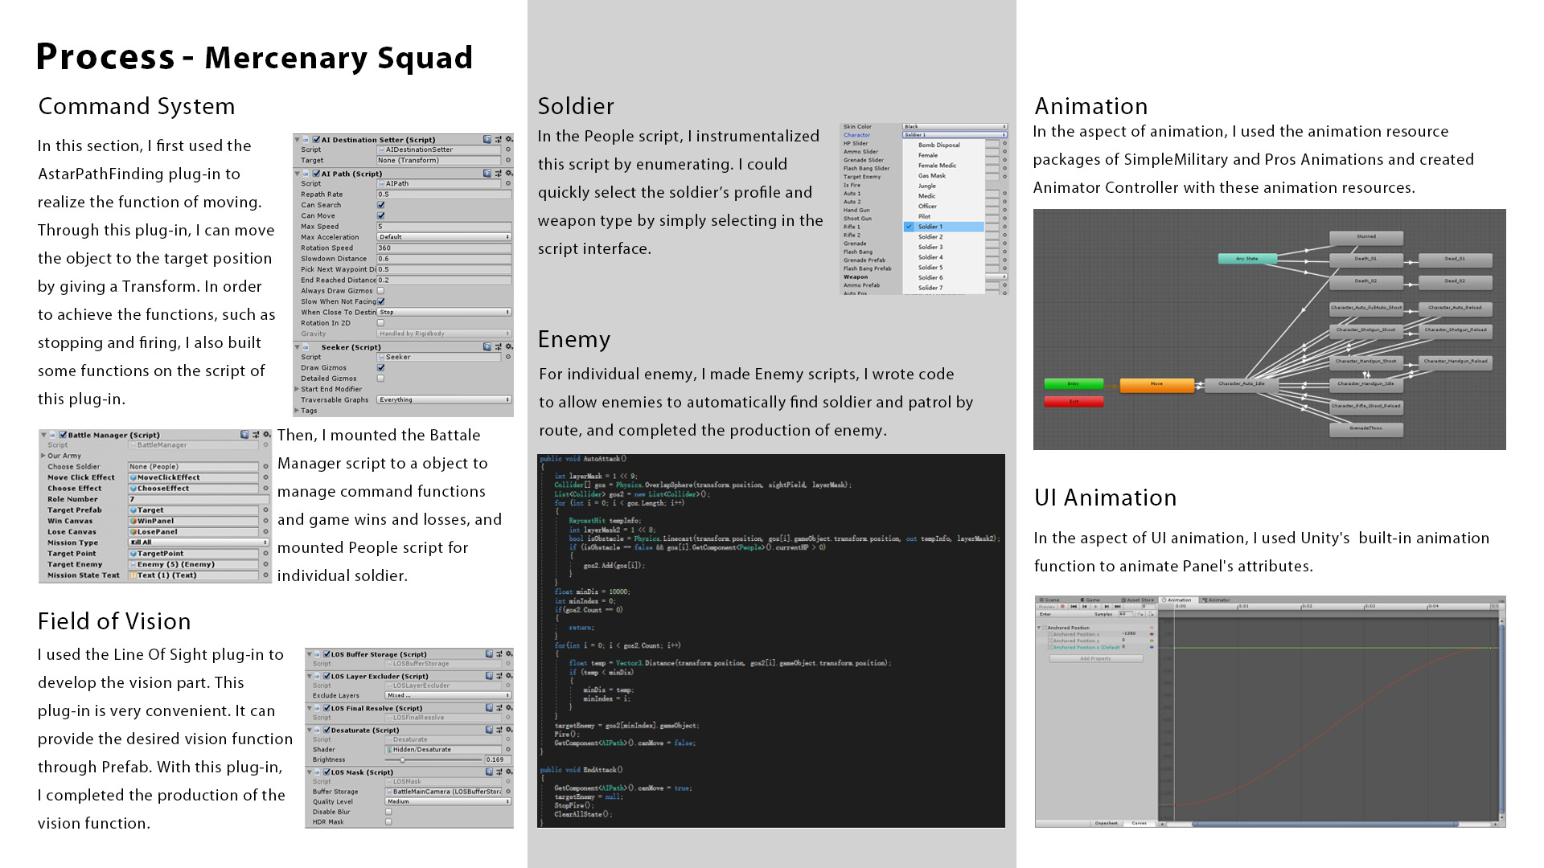
Task: Uncheck Draw Gizmos in Seeker
Action: coord(380,367)
